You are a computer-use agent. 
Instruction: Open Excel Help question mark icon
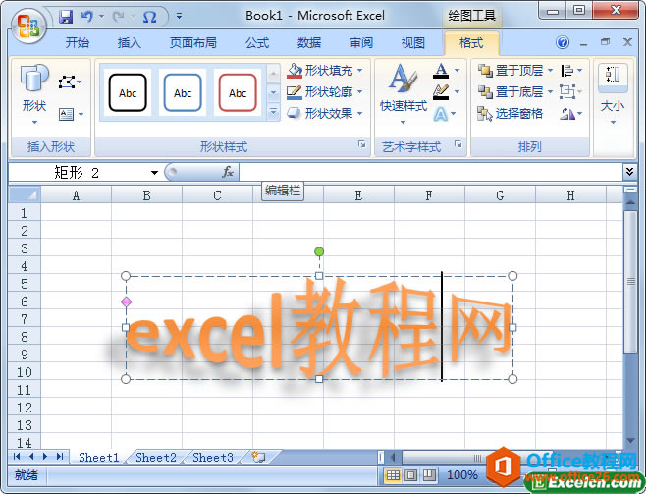(563, 42)
